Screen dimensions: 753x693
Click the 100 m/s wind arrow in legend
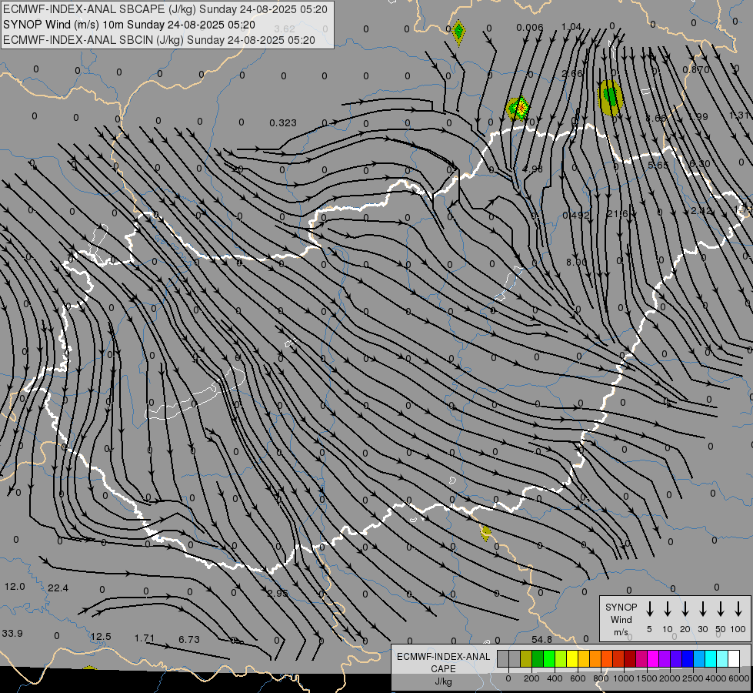[x=738, y=609]
